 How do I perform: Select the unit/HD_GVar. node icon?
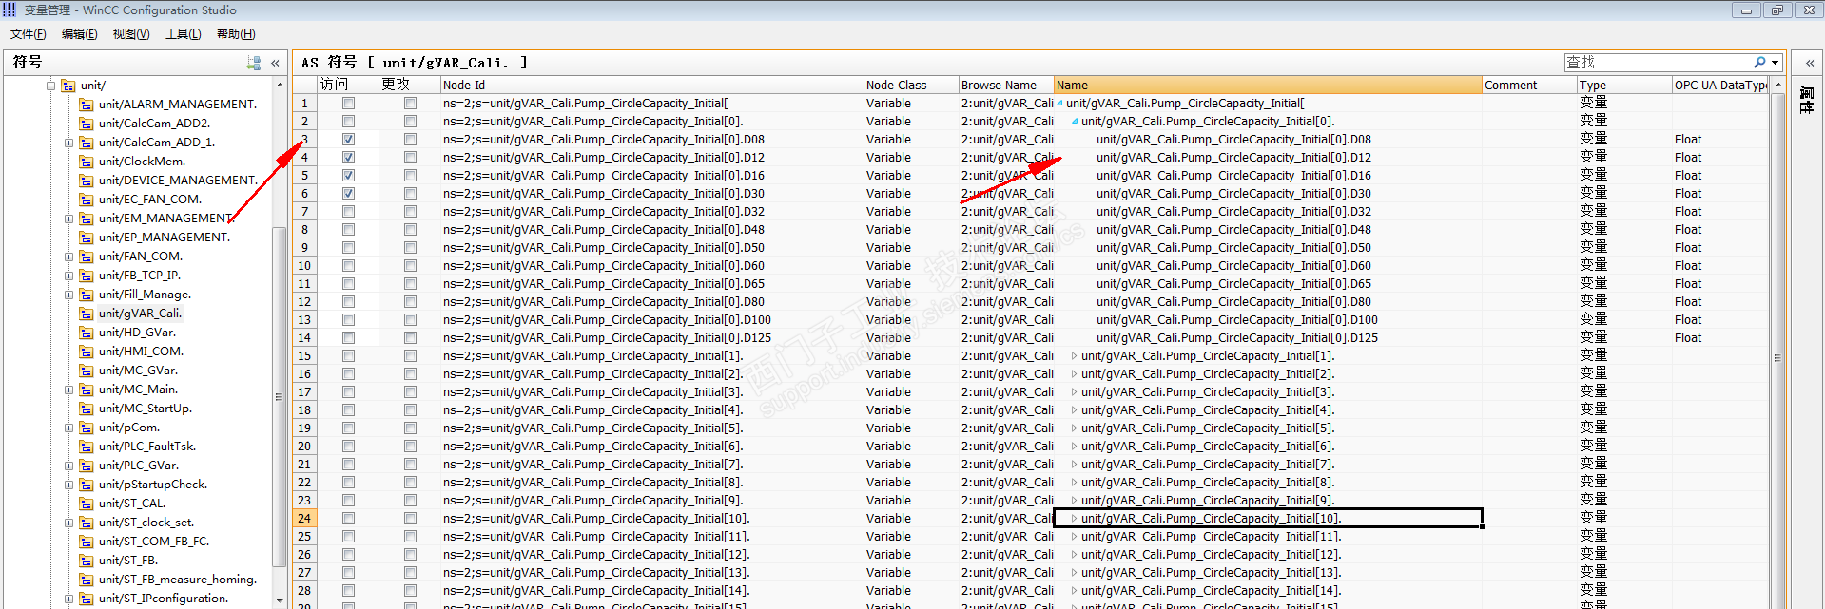[x=87, y=333]
